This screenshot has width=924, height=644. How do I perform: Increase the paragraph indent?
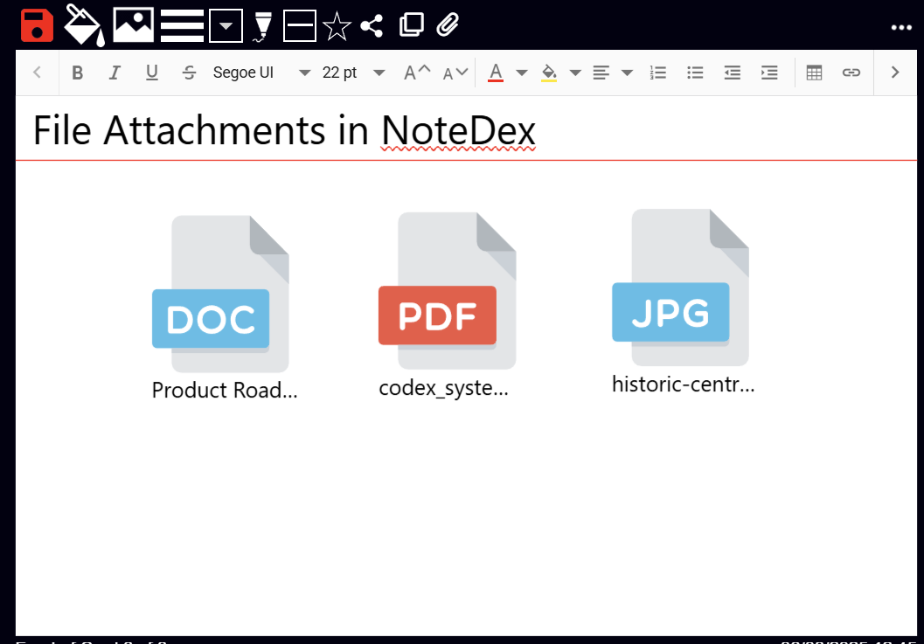pyautogui.click(x=769, y=73)
